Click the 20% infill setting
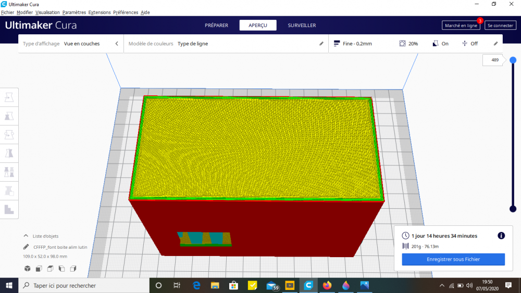 click(408, 44)
